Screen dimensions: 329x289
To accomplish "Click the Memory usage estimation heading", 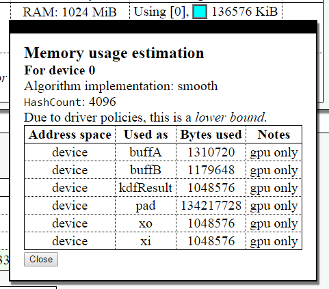I will (114, 53).
